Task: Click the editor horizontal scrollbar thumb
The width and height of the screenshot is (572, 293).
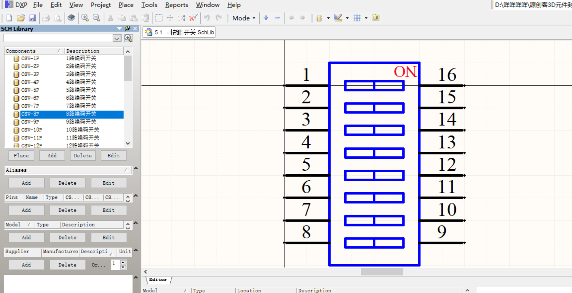Action: pyautogui.click(x=382, y=272)
